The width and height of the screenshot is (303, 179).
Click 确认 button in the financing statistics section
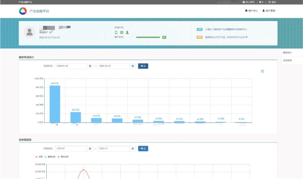pos(143,66)
